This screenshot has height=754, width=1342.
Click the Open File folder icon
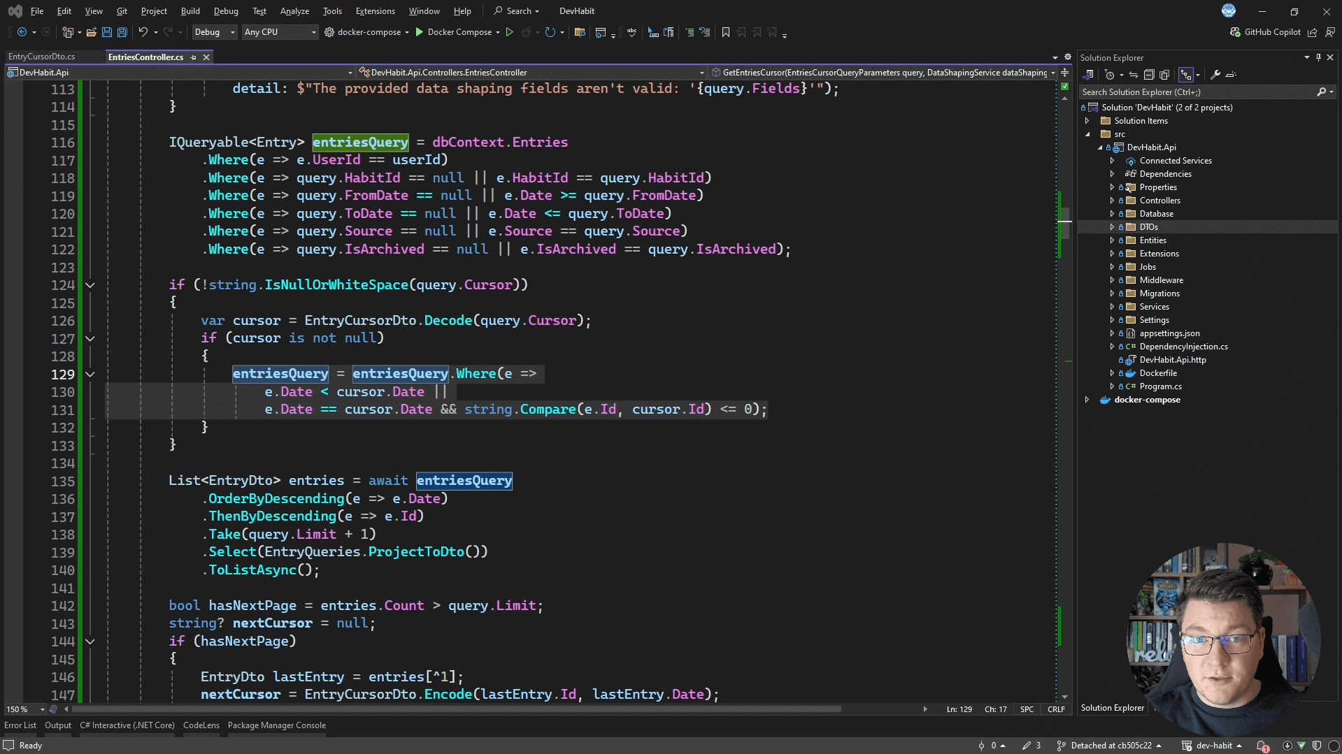[x=92, y=32]
